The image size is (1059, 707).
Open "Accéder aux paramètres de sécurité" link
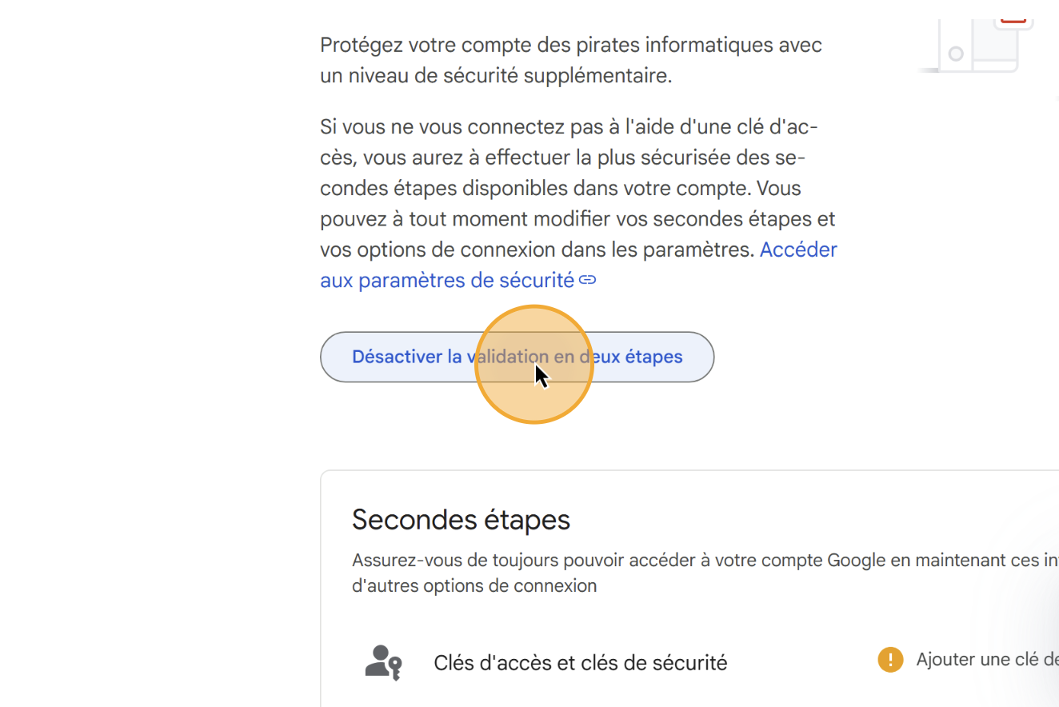(447, 281)
